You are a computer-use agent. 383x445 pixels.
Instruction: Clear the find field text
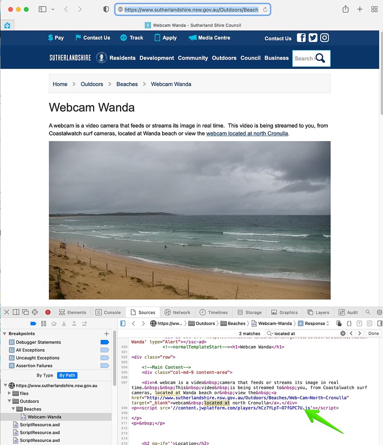(x=343, y=333)
